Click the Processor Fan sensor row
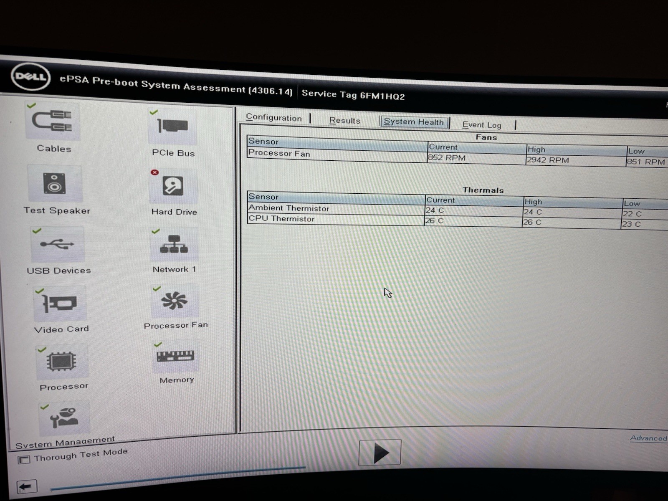This screenshot has width=668, height=501. pos(458,156)
